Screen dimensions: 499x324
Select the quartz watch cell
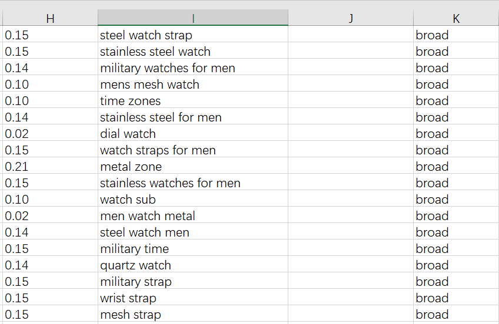[x=193, y=265]
